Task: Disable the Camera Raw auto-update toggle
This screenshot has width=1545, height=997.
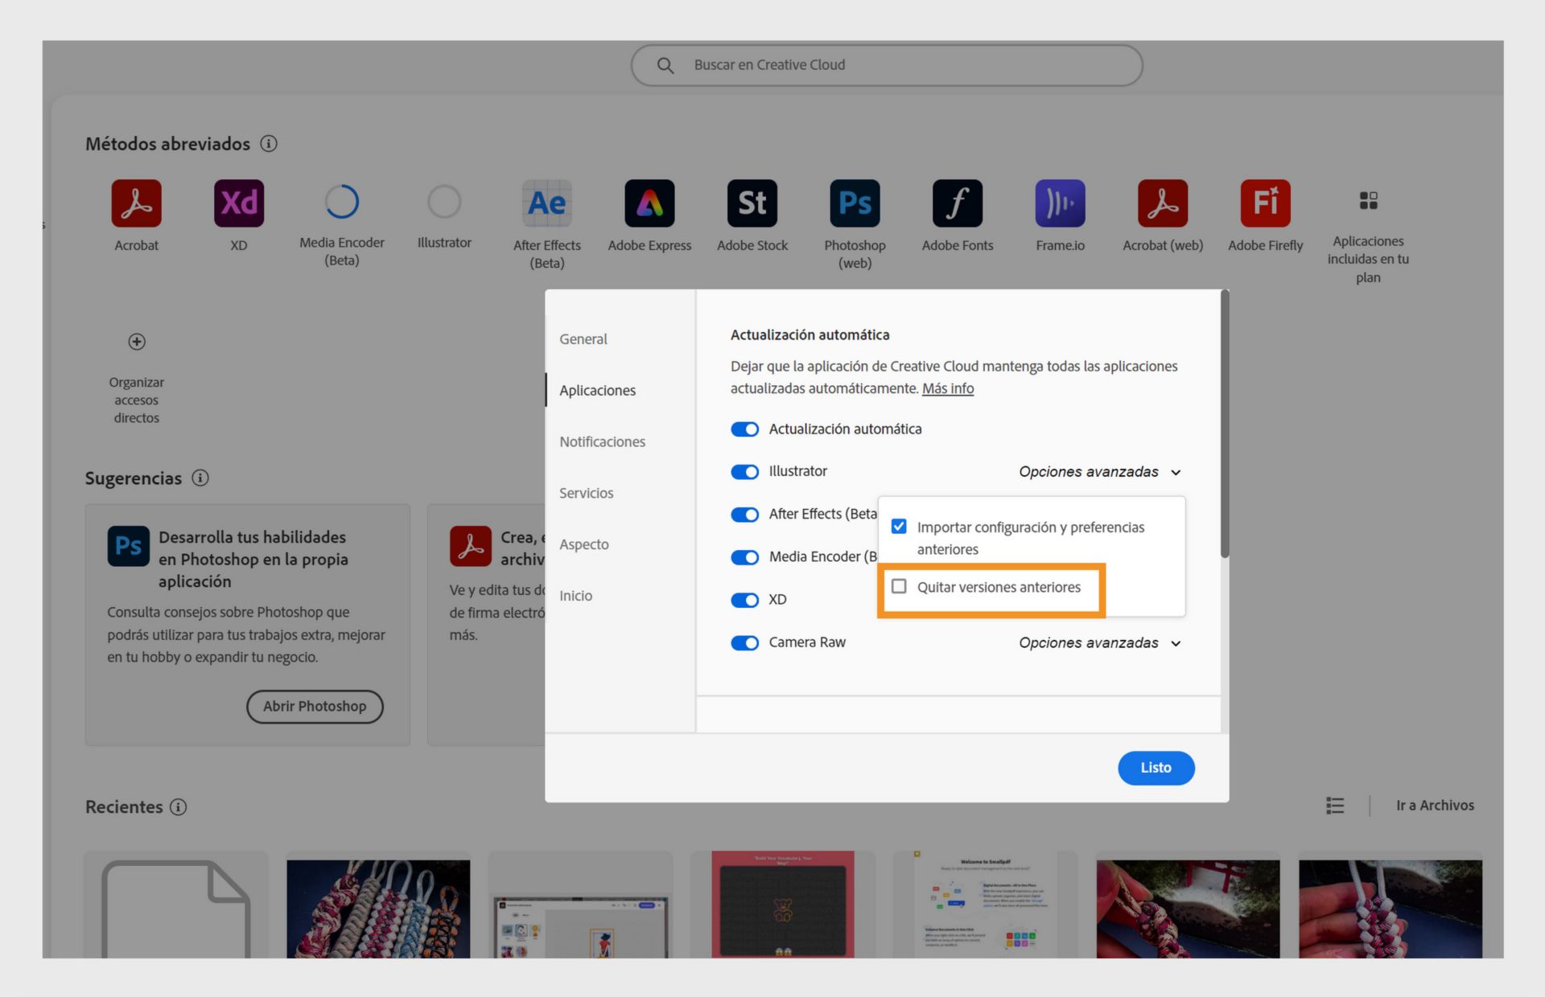Action: (x=744, y=643)
